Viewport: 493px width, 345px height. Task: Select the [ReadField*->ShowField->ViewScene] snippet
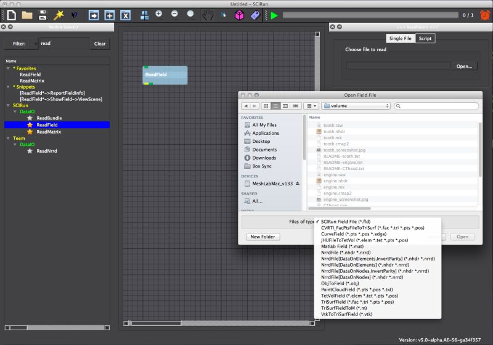(x=61, y=99)
